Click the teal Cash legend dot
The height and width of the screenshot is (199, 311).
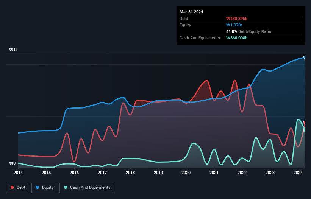pos(66,187)
